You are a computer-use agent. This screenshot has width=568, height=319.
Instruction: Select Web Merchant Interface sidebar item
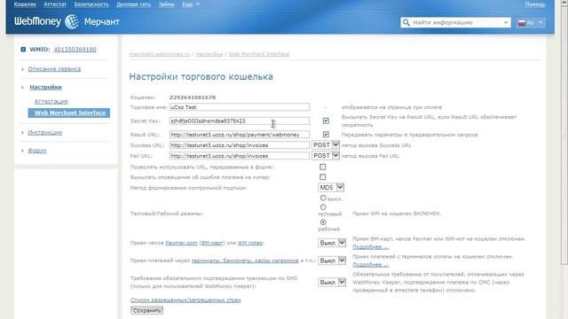[x=69, y=113]
